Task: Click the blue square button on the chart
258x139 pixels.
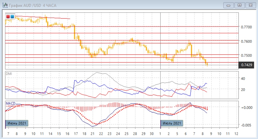Action: click(x=12, y=17)
